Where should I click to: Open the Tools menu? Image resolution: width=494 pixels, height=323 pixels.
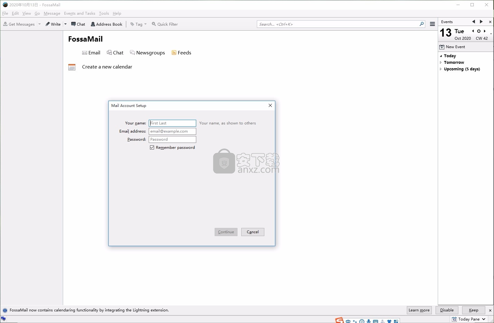click(104, 13)
